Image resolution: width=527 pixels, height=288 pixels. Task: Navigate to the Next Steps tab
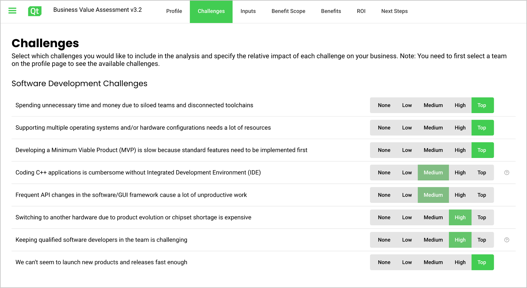[394, 11]
